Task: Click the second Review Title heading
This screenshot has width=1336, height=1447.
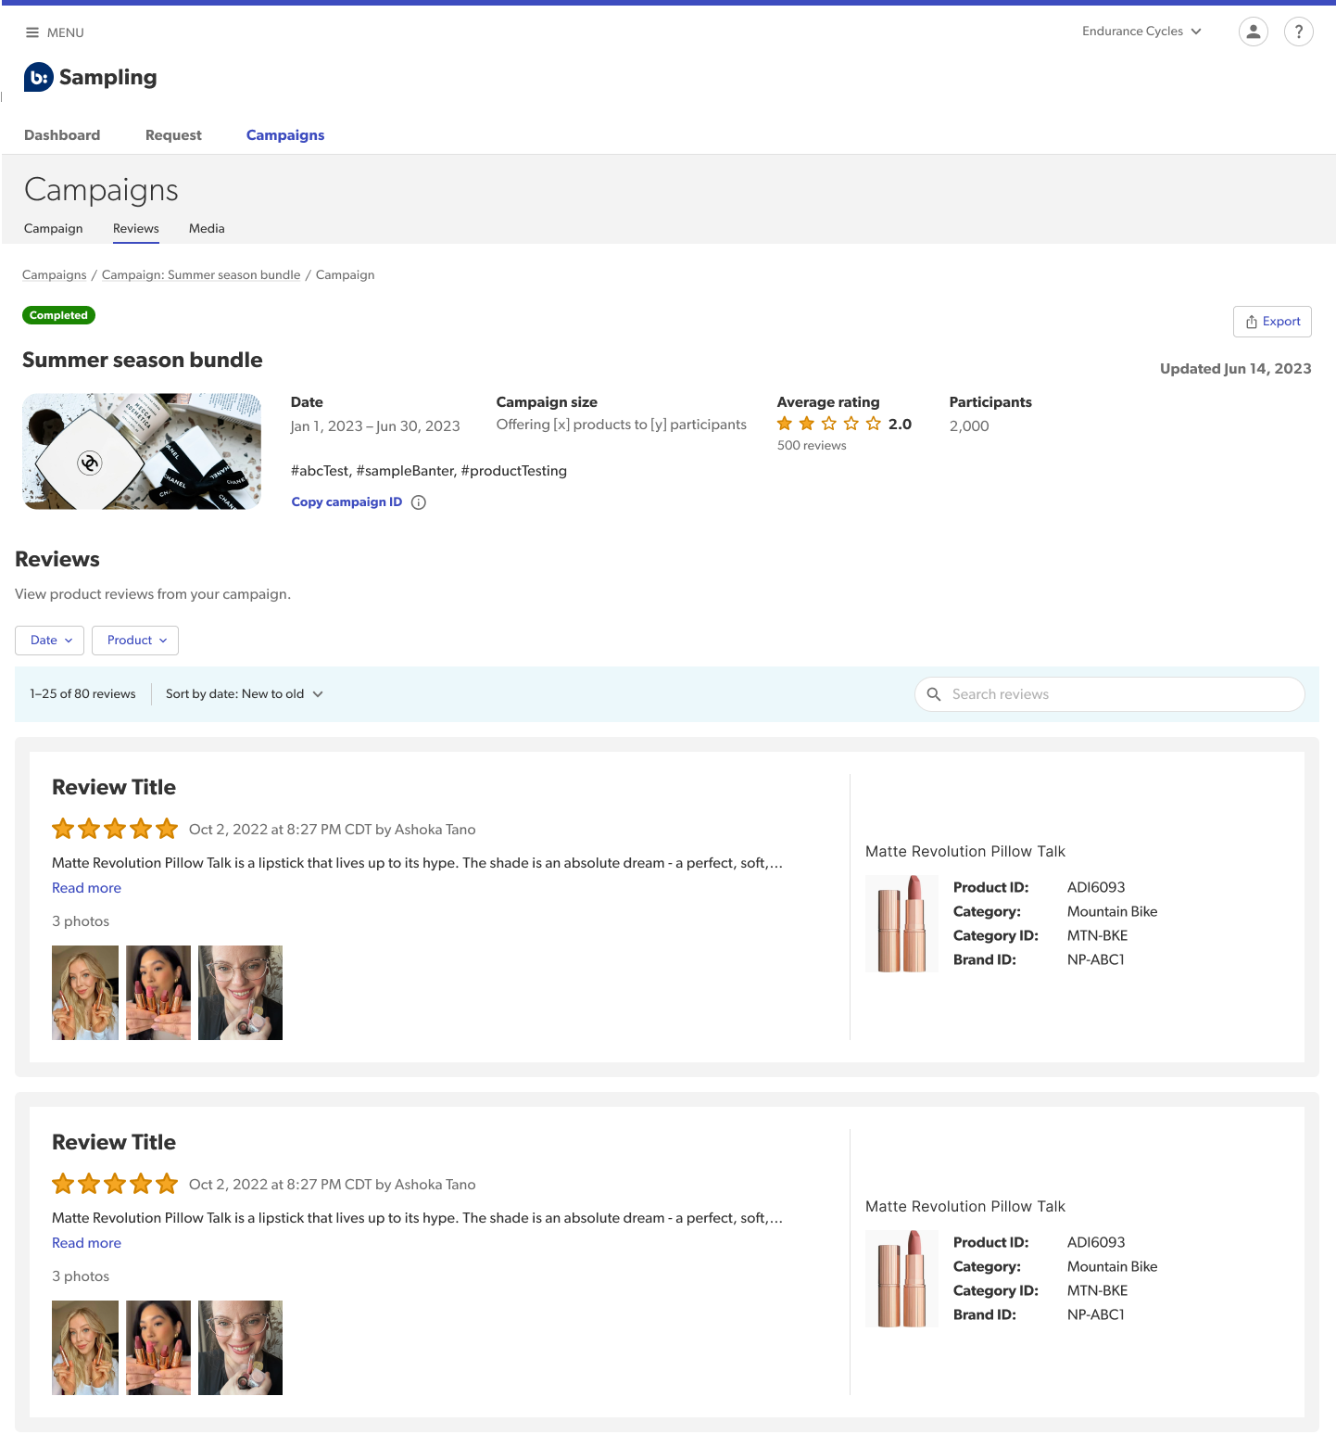Action: pos(114,1143)
